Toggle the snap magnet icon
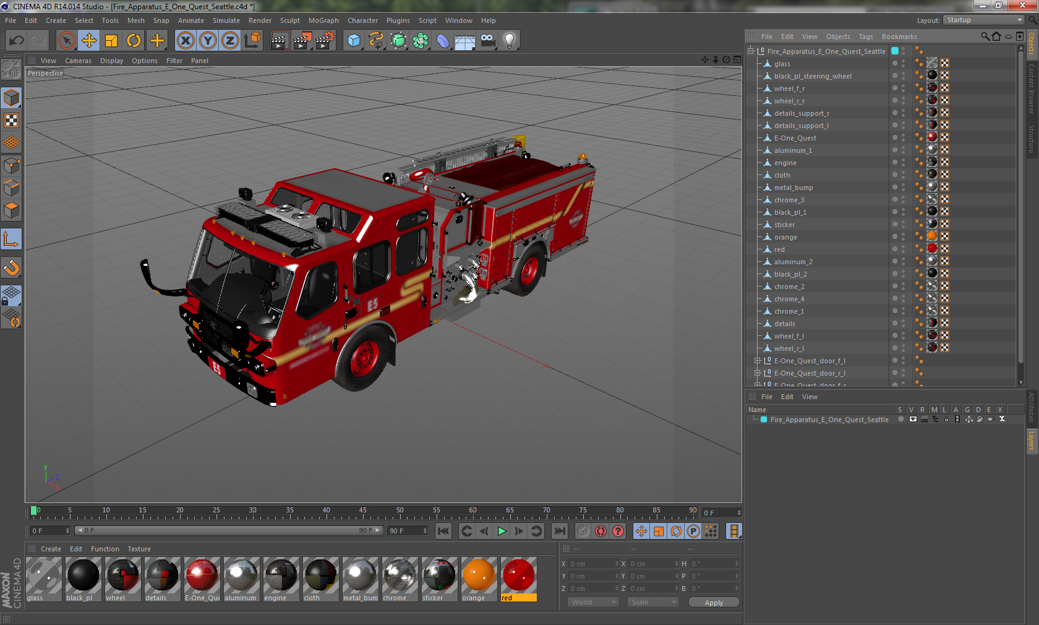The width and height of the screenshot is (1039, 625). click(12, 267)
